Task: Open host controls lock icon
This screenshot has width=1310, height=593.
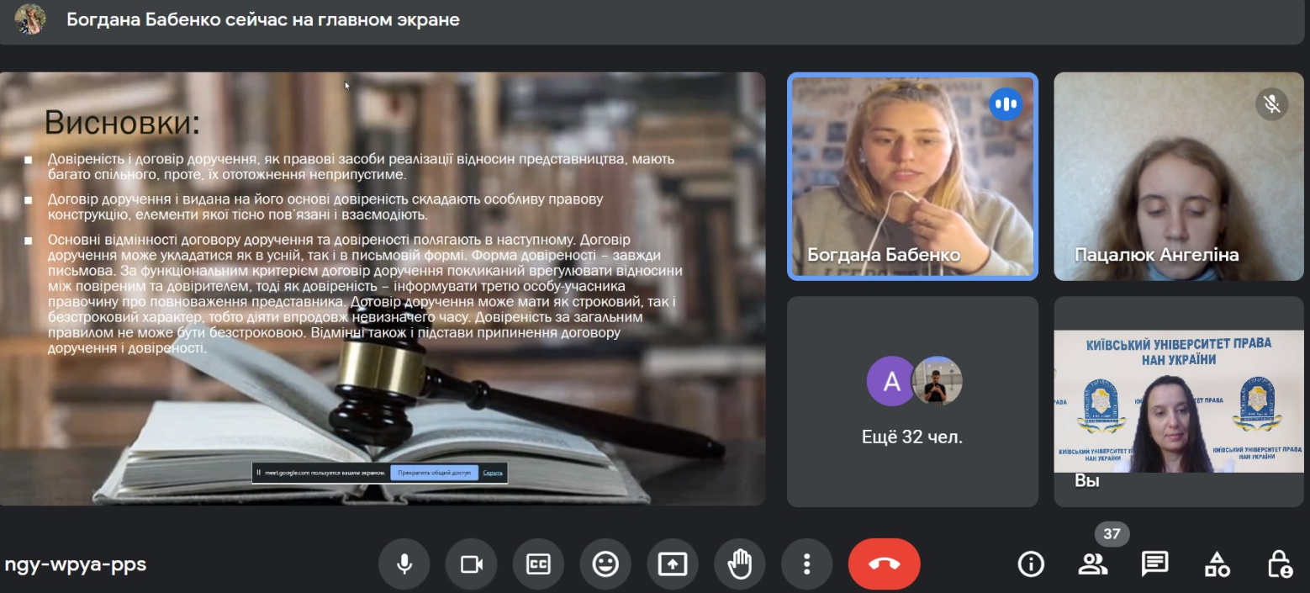Action: coord(1279,564)
